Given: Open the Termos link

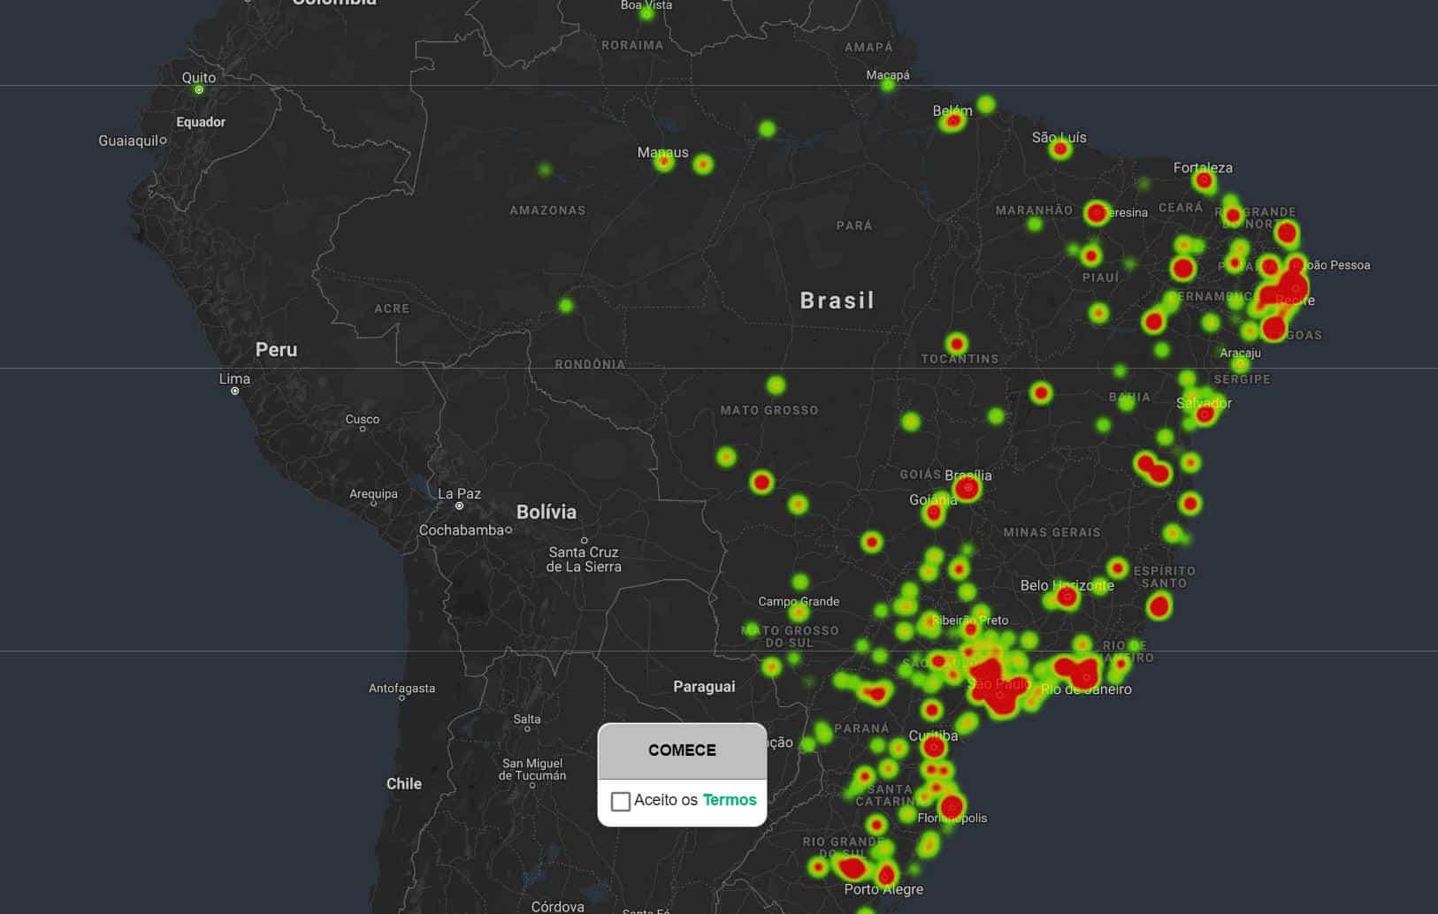Looking at the screenshot, I should coord(730,800).
